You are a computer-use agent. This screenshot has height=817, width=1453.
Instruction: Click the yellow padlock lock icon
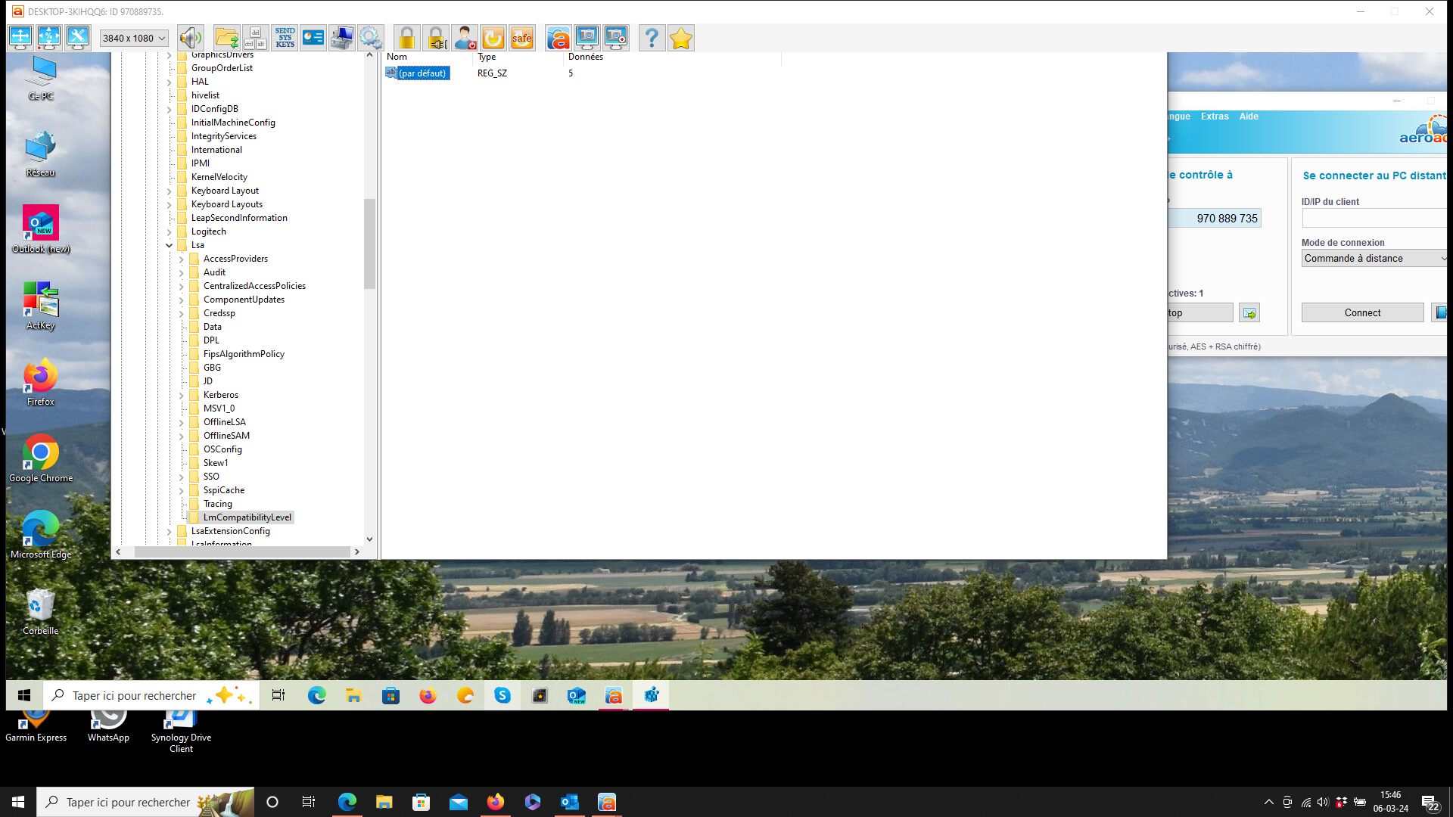click(406, 38)
